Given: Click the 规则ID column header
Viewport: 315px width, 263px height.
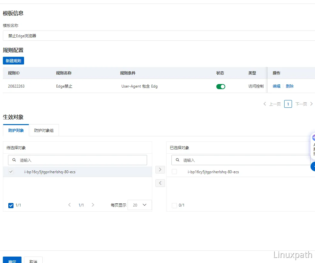Looking at the screenshot, I should (x=14, y=73).
